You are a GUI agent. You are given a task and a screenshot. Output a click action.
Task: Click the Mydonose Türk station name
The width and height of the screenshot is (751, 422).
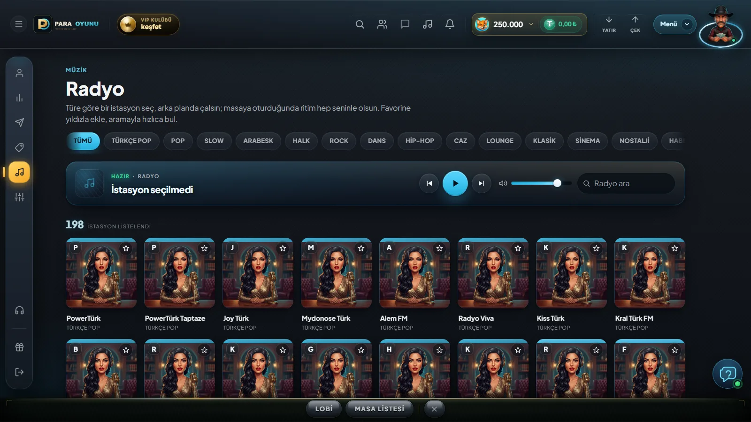[326, 318]
